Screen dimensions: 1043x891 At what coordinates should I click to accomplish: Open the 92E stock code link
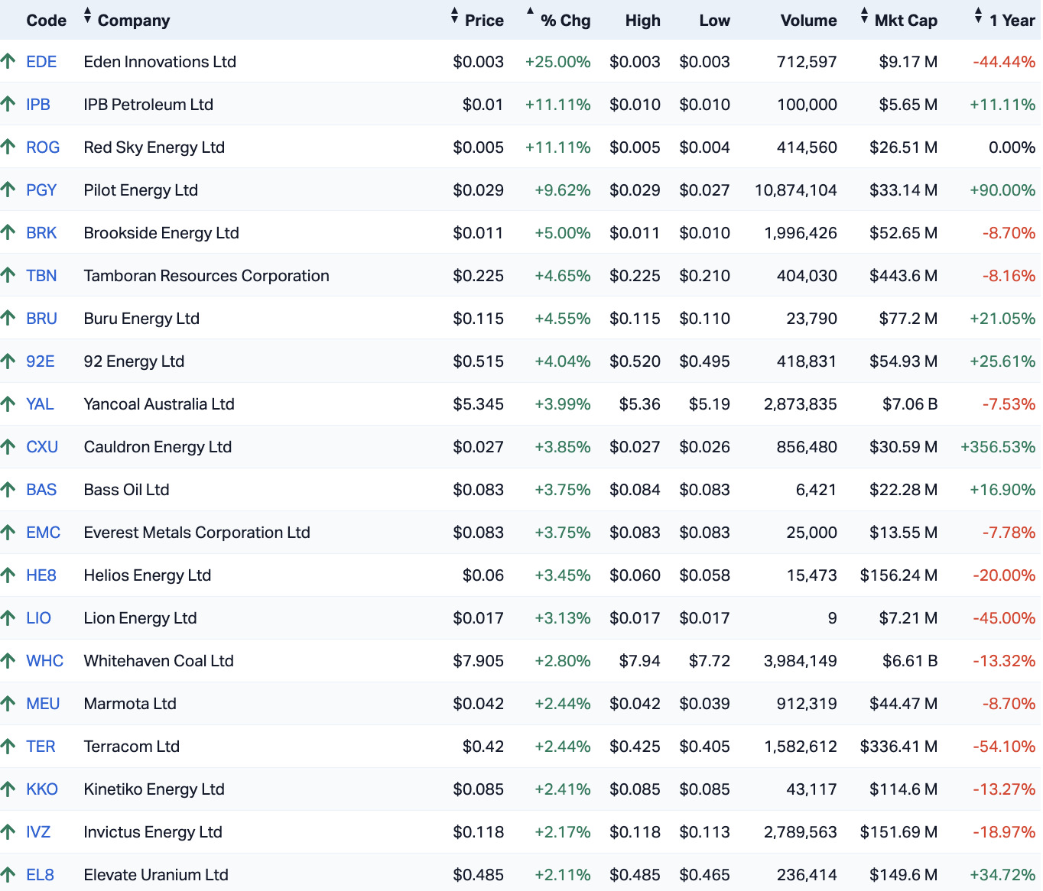(41, 361)
